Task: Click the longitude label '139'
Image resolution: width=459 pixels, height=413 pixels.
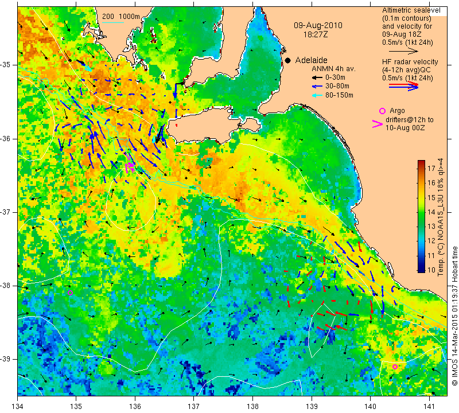Action: coord(312,406)
